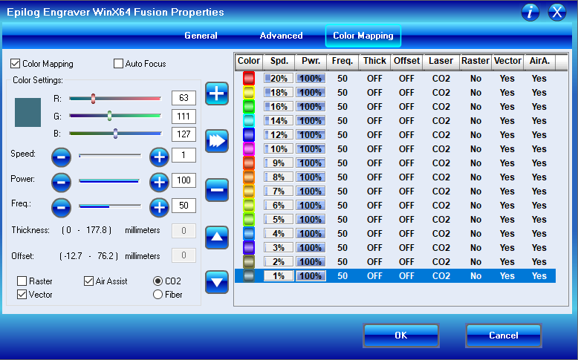Screen dimensions: 578x360
Task: Click the Spd. column header
Action: (x=279, y=61)
